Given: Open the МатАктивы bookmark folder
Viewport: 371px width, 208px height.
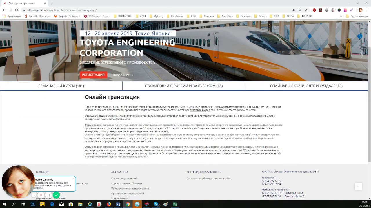Looking at the screenshot, I should pyautogui.click(x=175, y=16).
